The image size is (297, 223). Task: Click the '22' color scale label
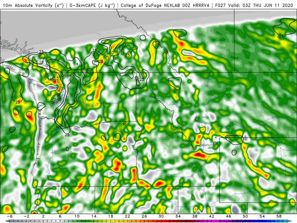127,216
